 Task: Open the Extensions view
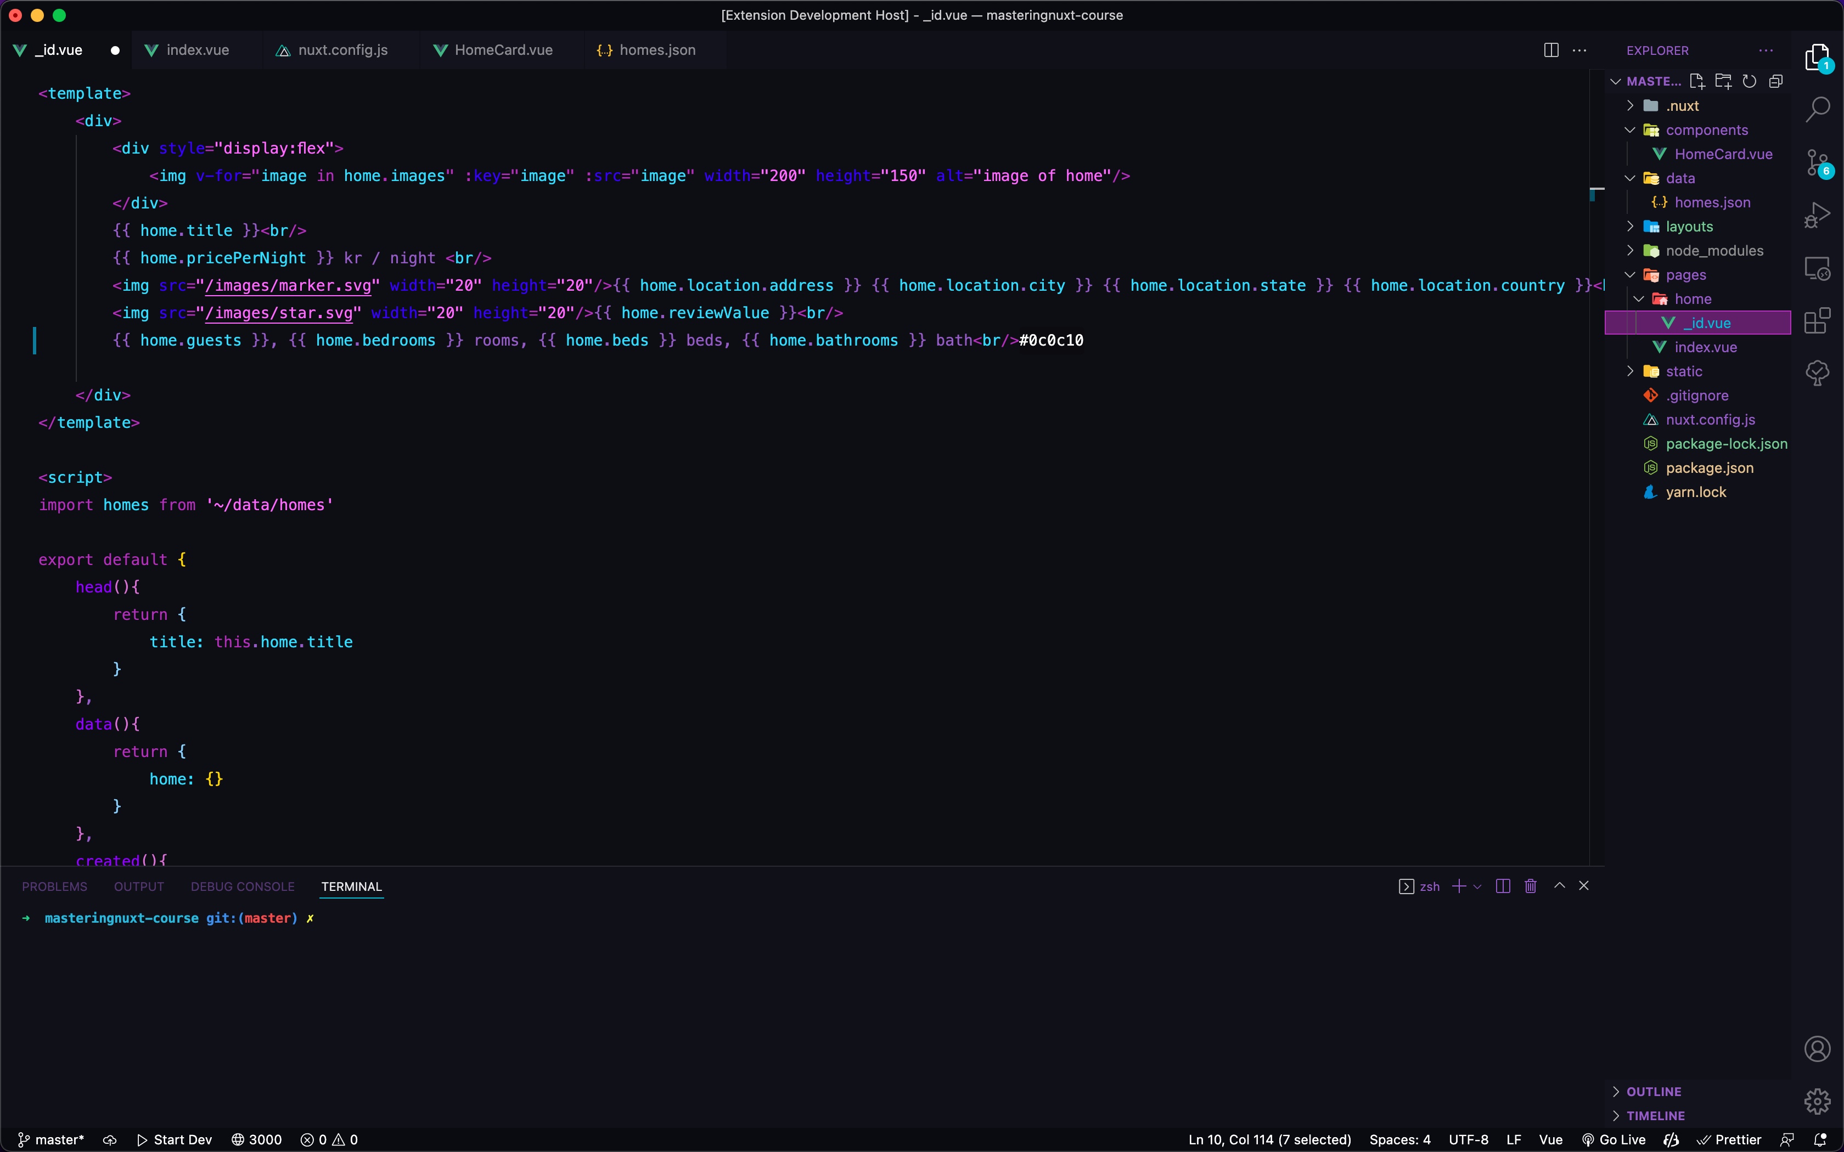[1817, 321]
